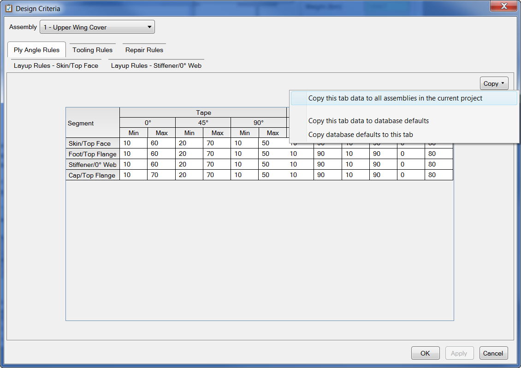The height and width of the screenshot is (368, 521).
Task: Select the Repair Rules tab
Action: coord(144,50)
